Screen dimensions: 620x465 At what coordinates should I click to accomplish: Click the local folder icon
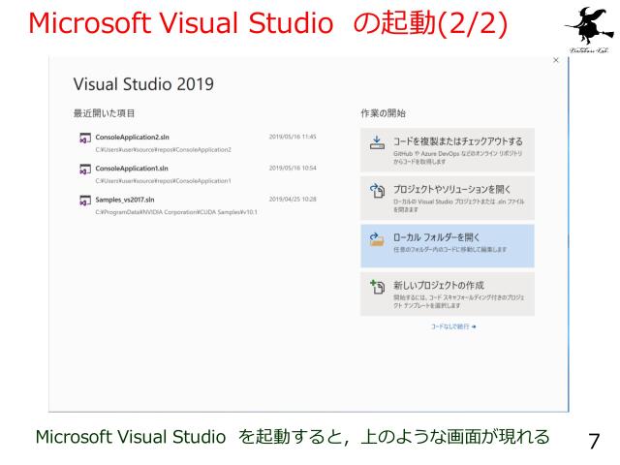(x=377, y=239)
